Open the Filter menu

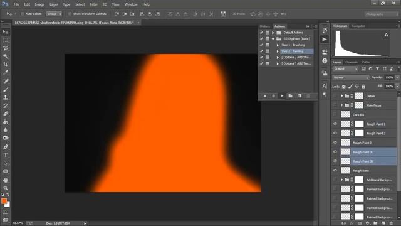tap(93, 4)
